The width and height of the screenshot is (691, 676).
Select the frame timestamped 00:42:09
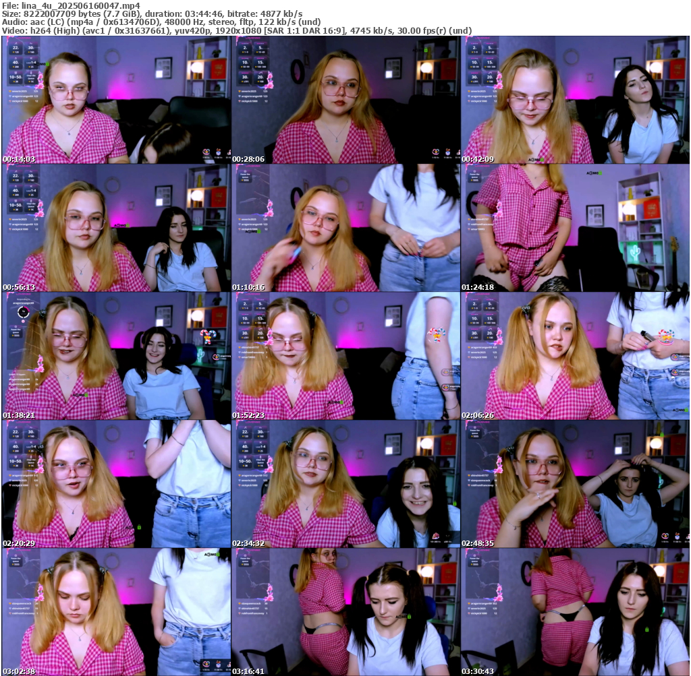[575, 100]
